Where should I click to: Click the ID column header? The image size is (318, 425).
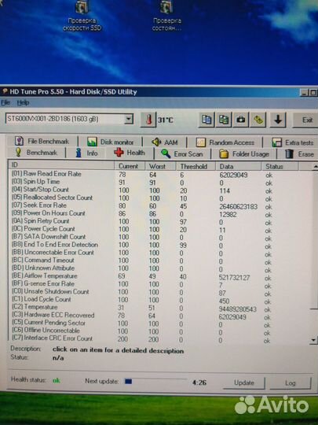pyautogui.click(x=62, y=165)
